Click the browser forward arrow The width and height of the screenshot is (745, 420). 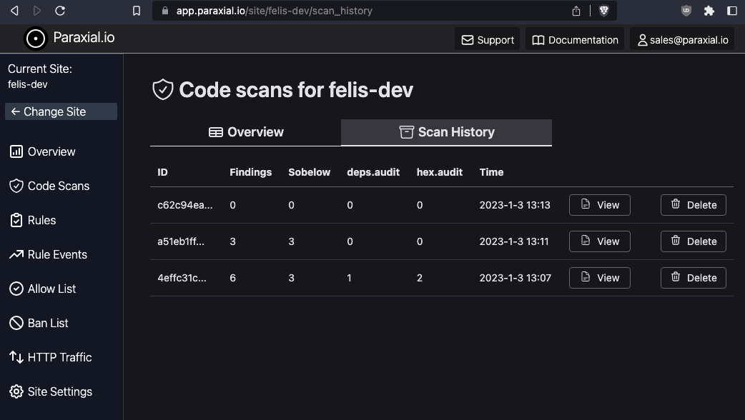pos(37,11)
